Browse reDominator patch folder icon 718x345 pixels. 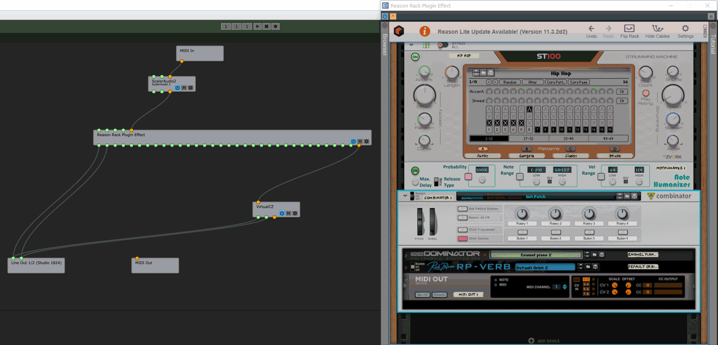point(594,255)
